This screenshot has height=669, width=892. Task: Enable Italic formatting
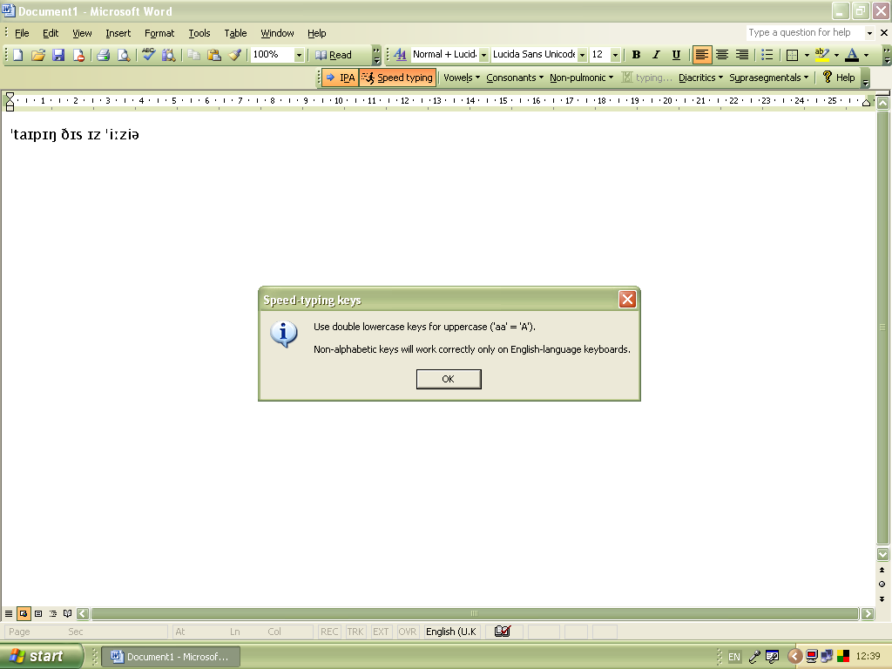coord(654,54)
